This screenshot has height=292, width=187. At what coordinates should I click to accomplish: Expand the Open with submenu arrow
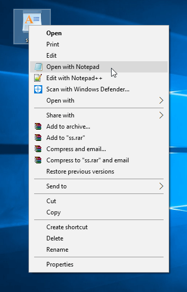[x=161, y=101]
